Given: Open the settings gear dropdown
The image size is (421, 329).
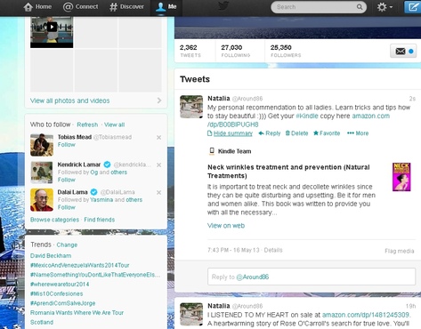Looking at the screenshot, I should pyautogui.click(x=385, y=7).
